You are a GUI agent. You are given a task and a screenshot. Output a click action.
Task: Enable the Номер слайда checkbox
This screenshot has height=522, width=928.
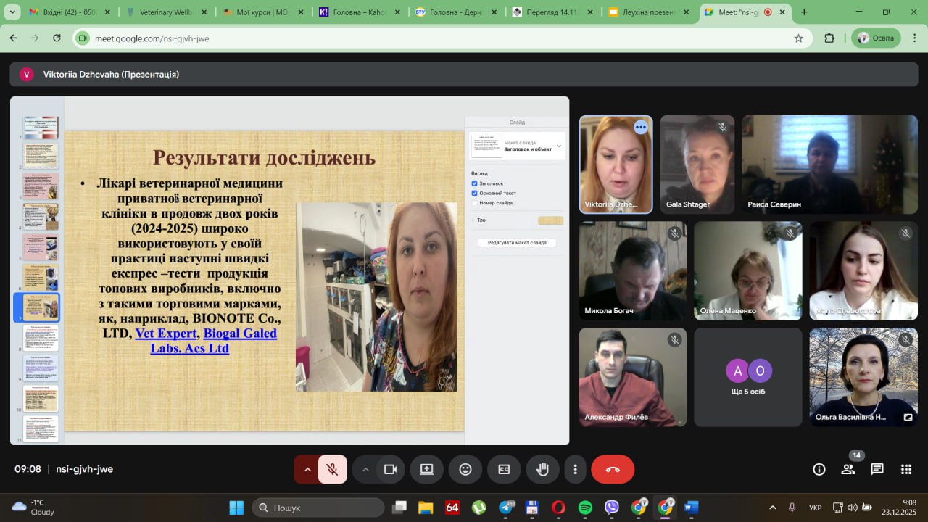point(475,203)
